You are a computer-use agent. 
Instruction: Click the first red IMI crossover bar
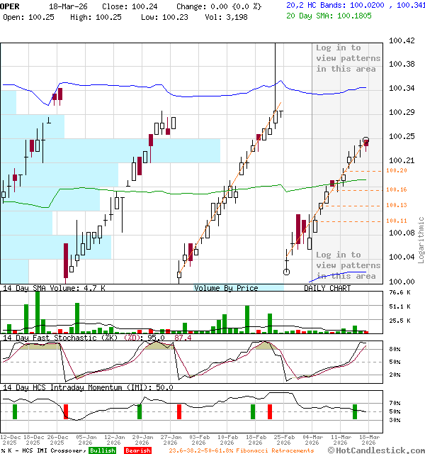point(66,411)
